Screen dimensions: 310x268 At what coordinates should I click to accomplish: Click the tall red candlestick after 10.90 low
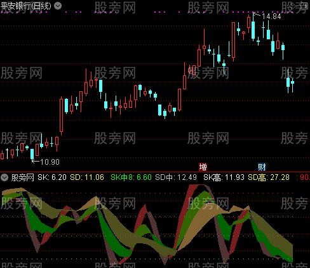[x=62, y=116]
